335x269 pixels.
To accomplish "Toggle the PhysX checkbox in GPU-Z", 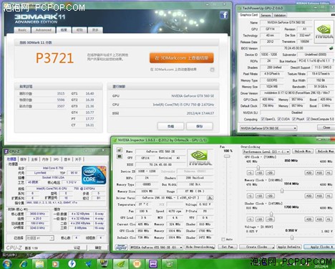I will click(294, 119).
